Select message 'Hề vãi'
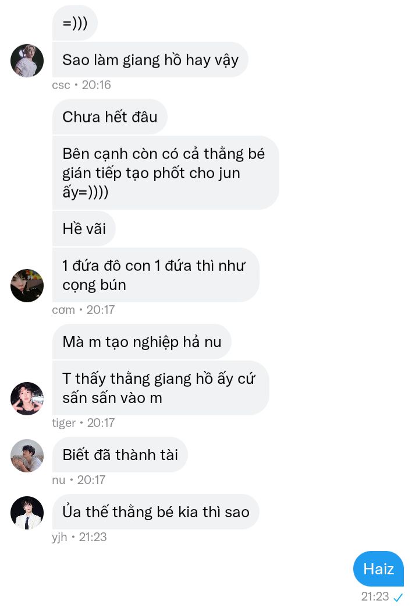The width and height of the screenshot is (419, 611). coord(84,228)
